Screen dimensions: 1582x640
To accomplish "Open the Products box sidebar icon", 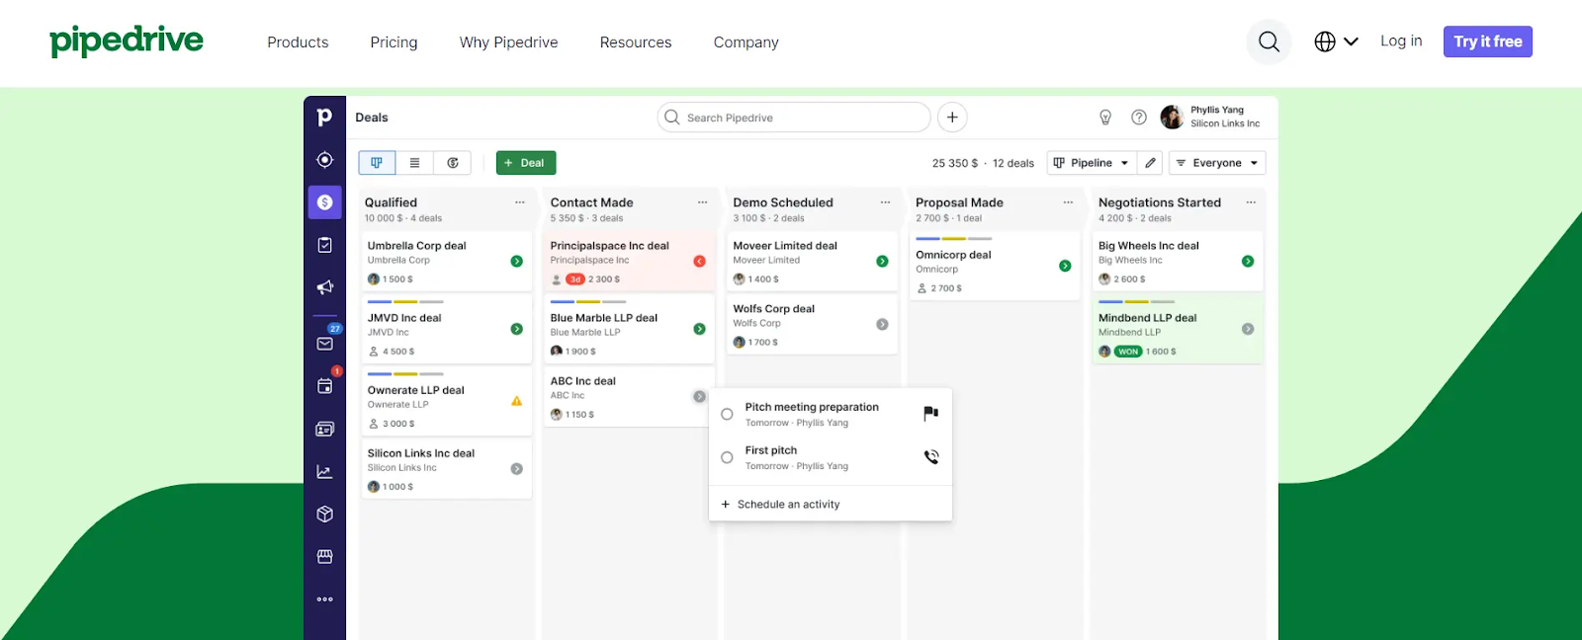I will (x=324, y=515).
